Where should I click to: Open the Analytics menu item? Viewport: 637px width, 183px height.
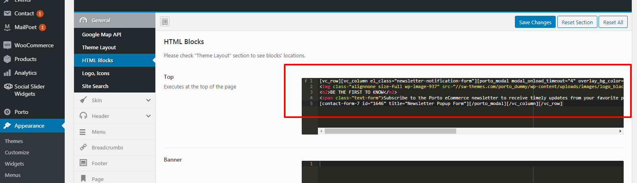point(32,73)
